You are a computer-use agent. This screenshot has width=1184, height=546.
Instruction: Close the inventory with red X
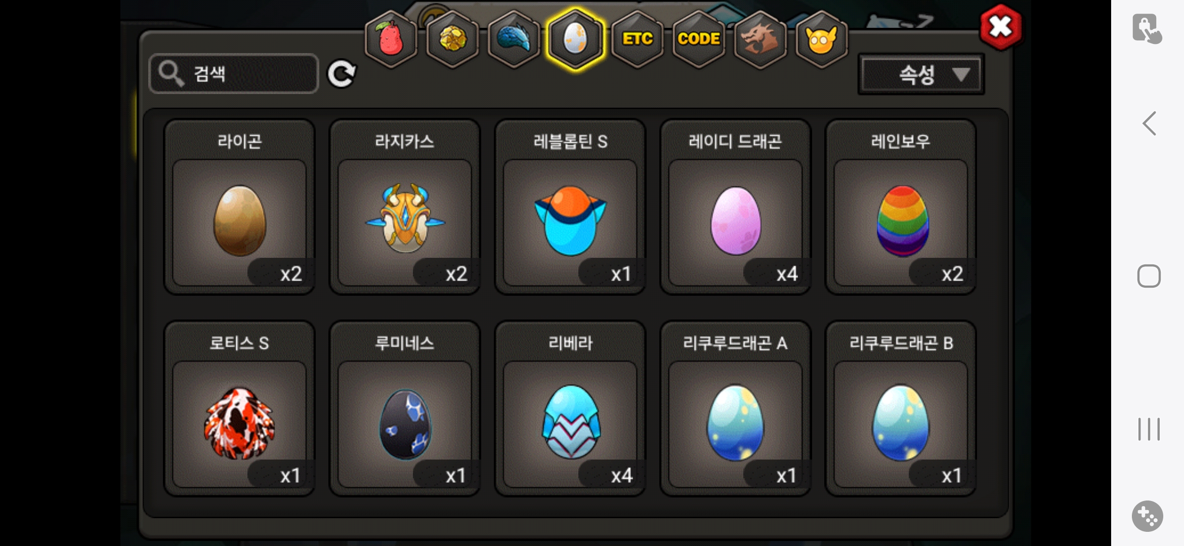(1000, 27)
